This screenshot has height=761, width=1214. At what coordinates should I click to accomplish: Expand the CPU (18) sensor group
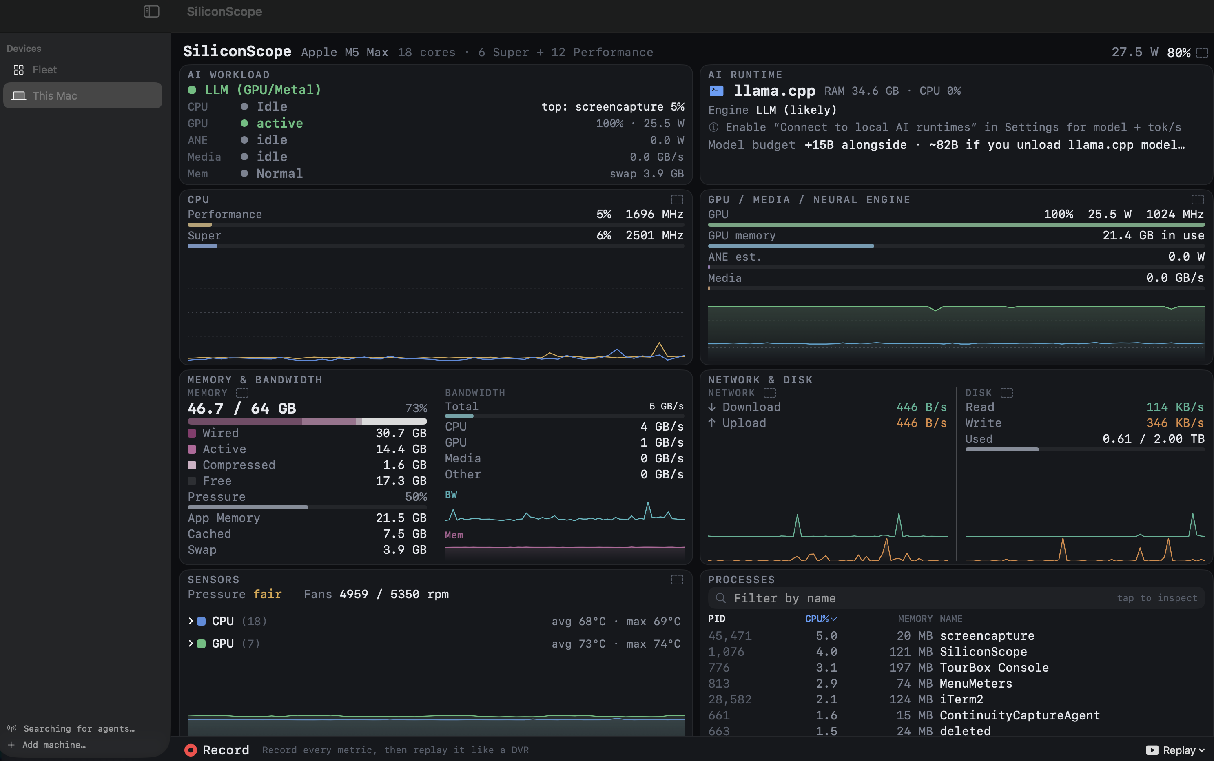[191, 621]
